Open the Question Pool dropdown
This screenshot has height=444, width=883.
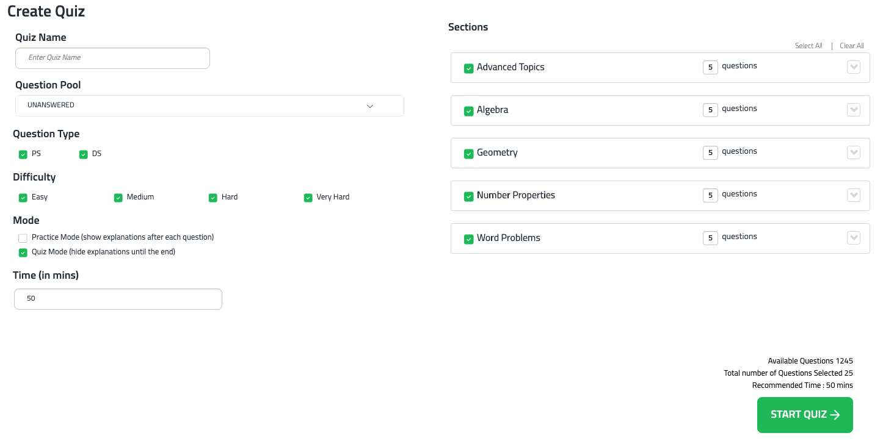(209, 106)
